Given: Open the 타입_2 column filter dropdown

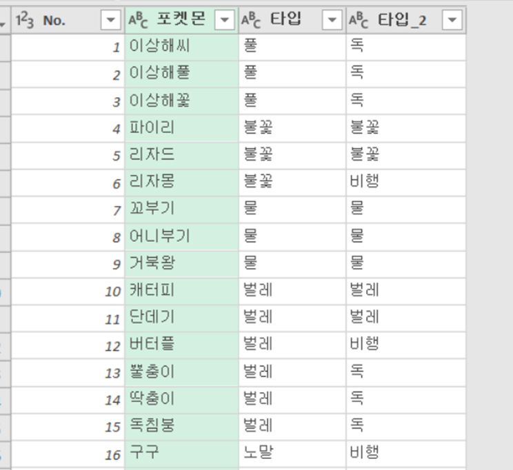Looking at the screenshot, I should 452,20.
